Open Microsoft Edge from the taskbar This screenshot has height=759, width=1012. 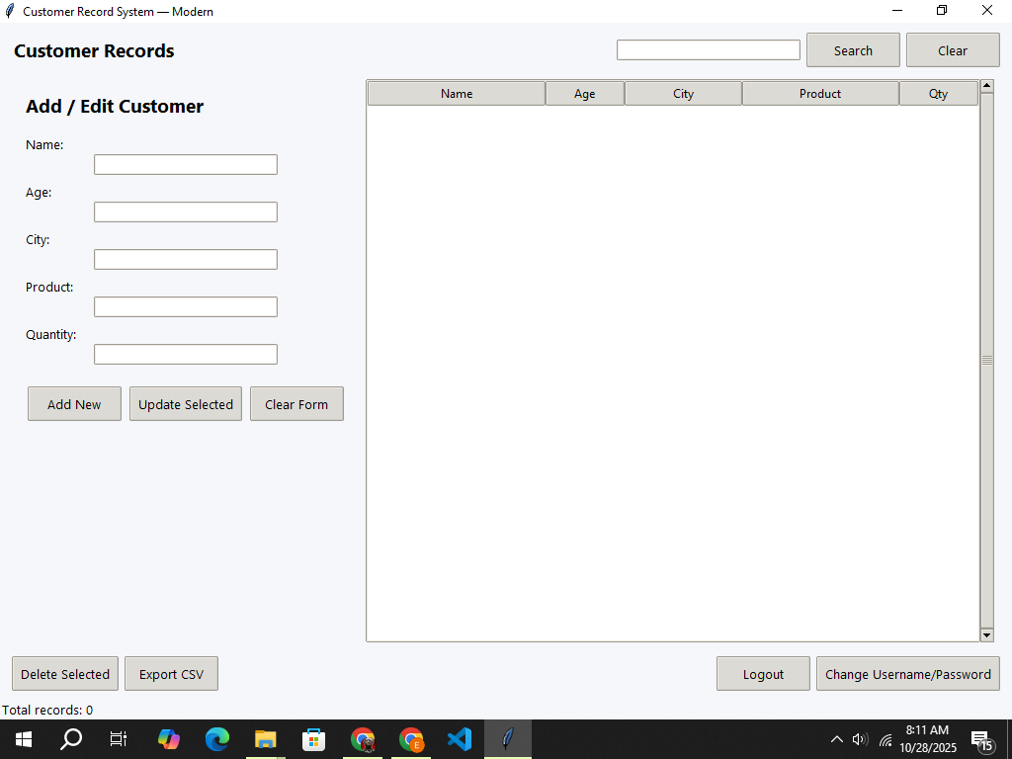click(216, 739)
